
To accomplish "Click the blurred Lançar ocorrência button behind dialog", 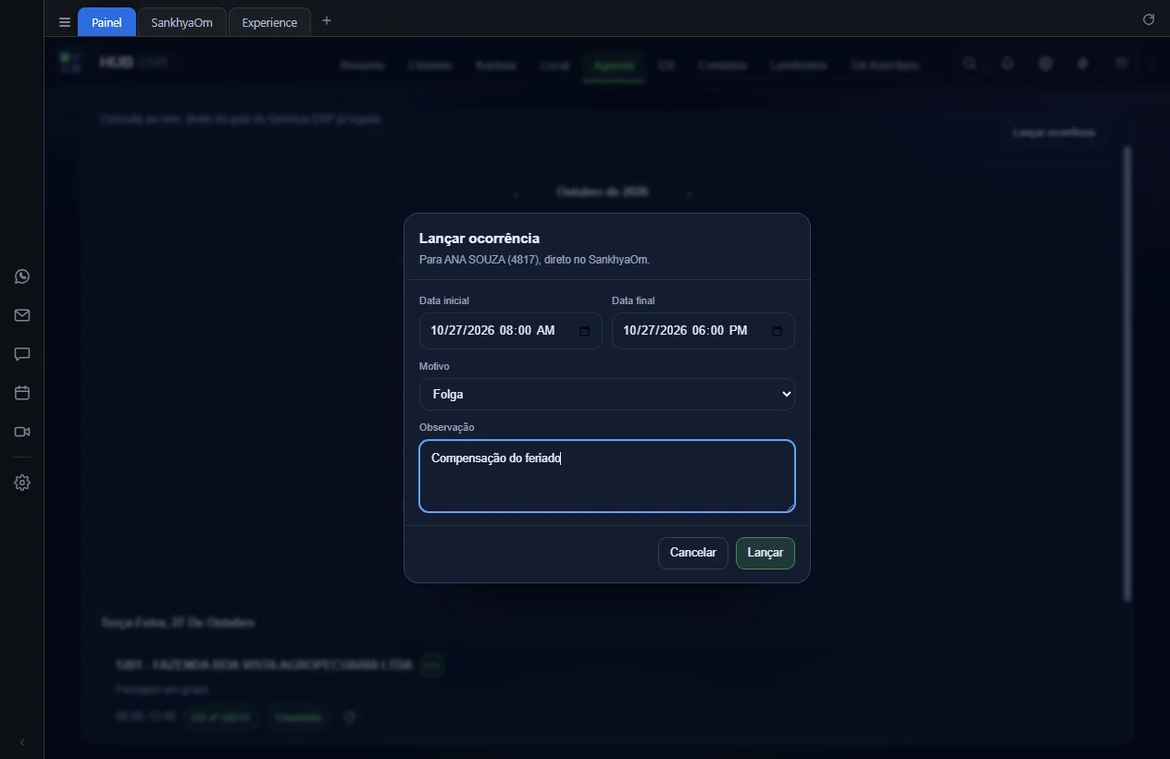I will tap(1053, 133).
